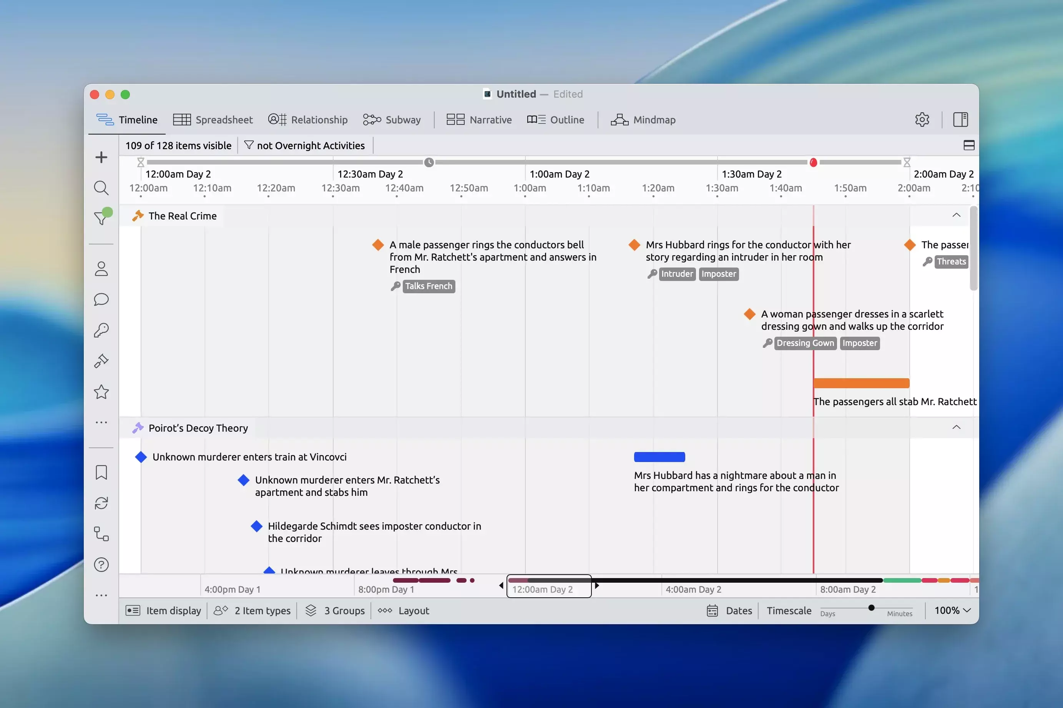Open search with the magnifying glass icon
This screenshot has width=1063, height=708.
[101, 188]
